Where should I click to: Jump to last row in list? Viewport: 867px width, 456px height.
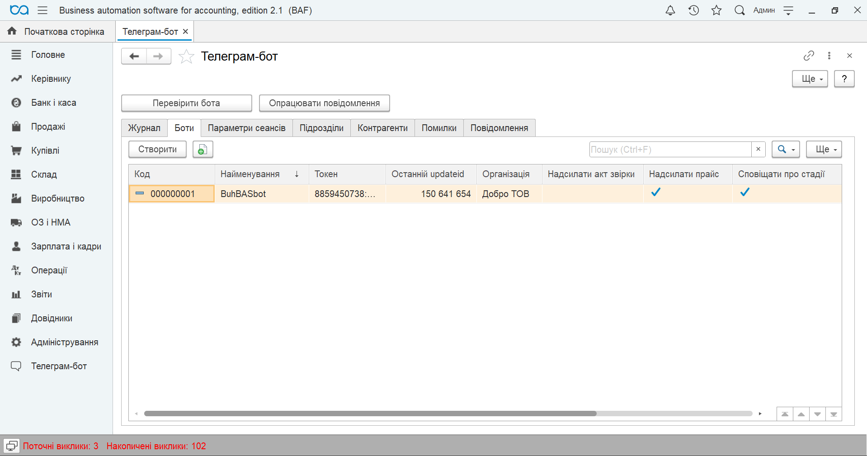(x=834, y=414)
